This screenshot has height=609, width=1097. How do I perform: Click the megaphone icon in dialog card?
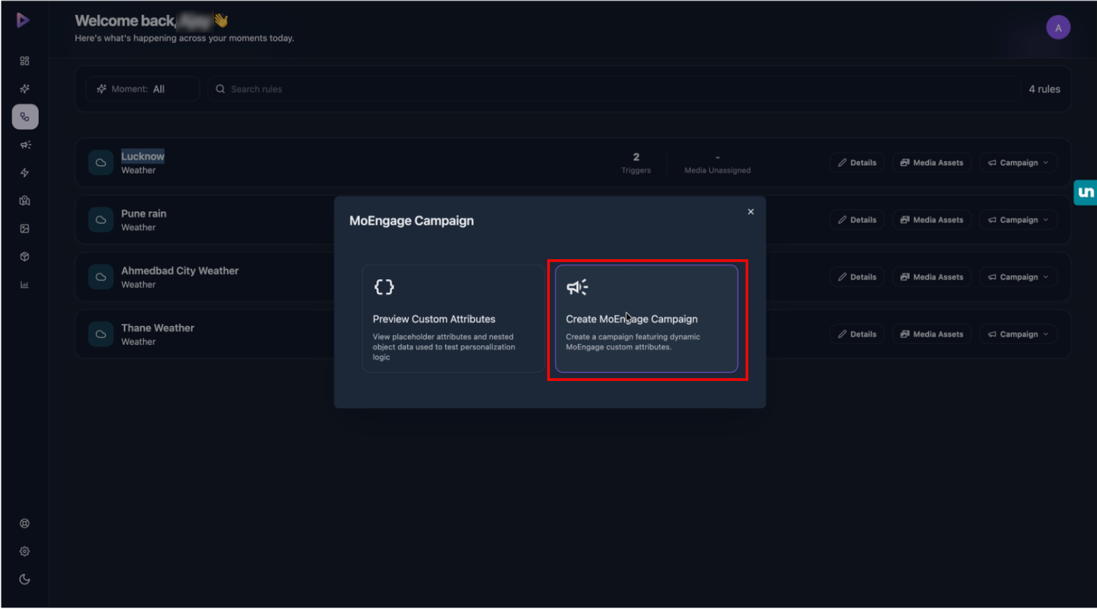pyautogui.click(x=577, y=287)
